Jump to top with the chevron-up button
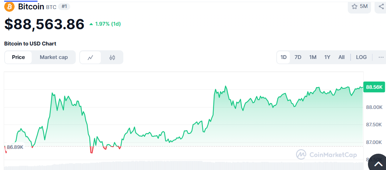Screen dimensions: 386x170 click(x=378, y=163)
